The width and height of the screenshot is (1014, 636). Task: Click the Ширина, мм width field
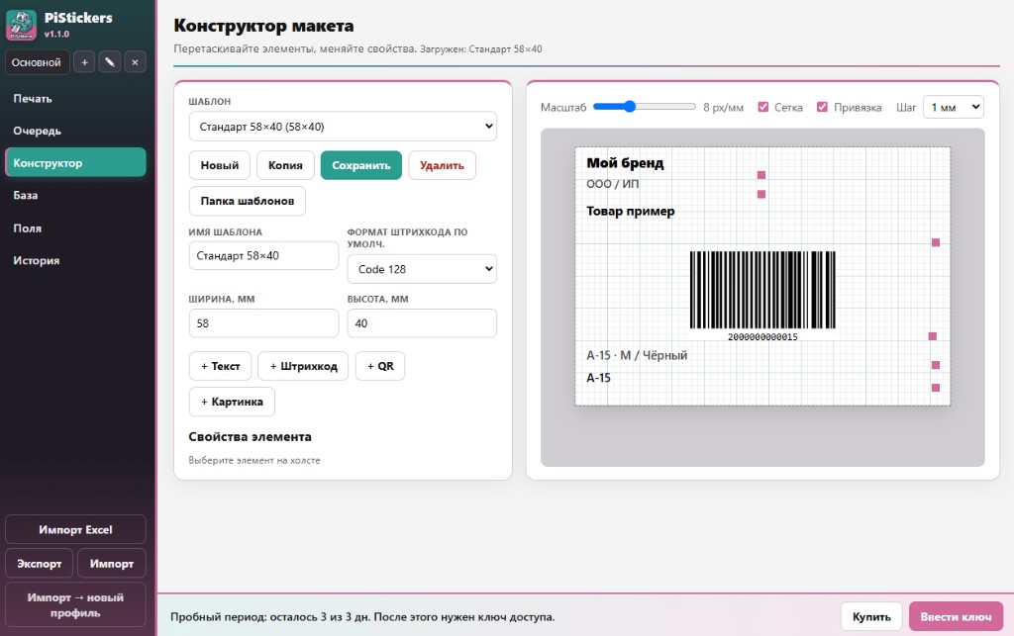tap(263, 322)
